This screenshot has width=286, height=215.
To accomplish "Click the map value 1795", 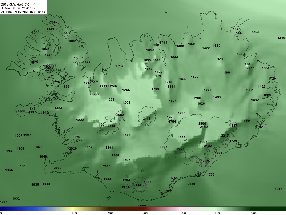I will point(163,42).
